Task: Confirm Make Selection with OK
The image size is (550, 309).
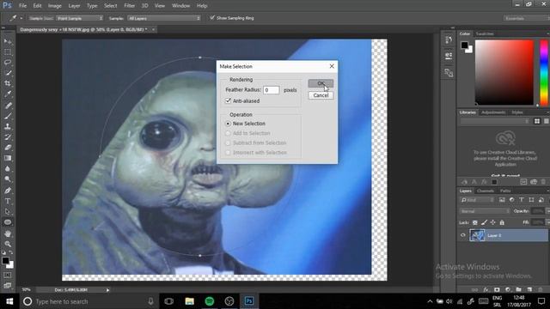Action: pos(321,83)
